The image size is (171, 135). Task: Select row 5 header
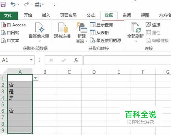4,104
